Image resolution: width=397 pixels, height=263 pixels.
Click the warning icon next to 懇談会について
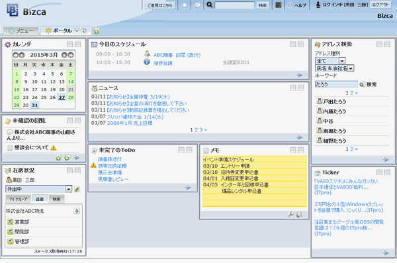click(x=54, y=147)
